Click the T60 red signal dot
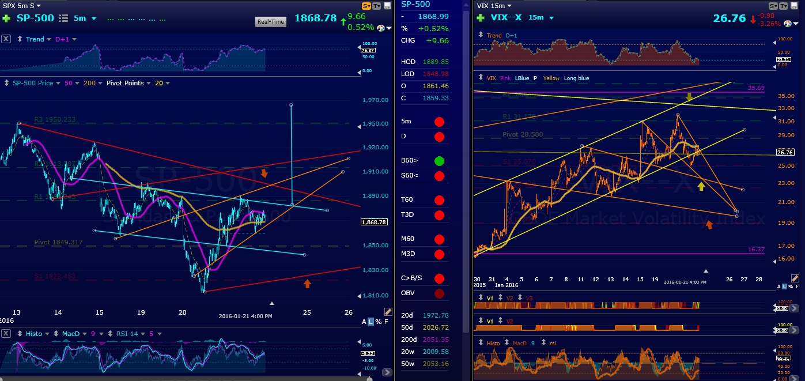The height and width of the screenshot is (381, 805). coord(439,200)
